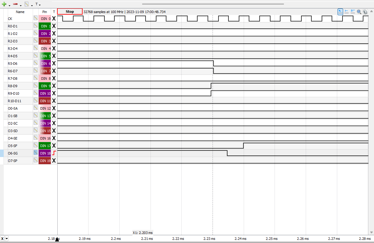Click the Pin column header
The image size is (374, 243).
pos(45,12)
